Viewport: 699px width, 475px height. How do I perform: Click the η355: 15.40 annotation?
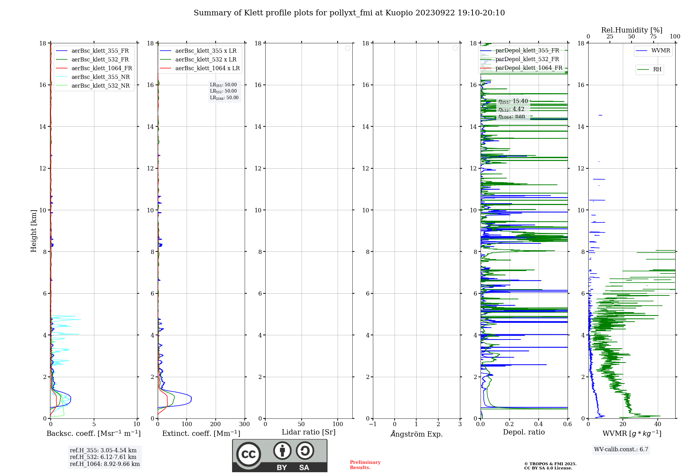(x=513, y=101)
